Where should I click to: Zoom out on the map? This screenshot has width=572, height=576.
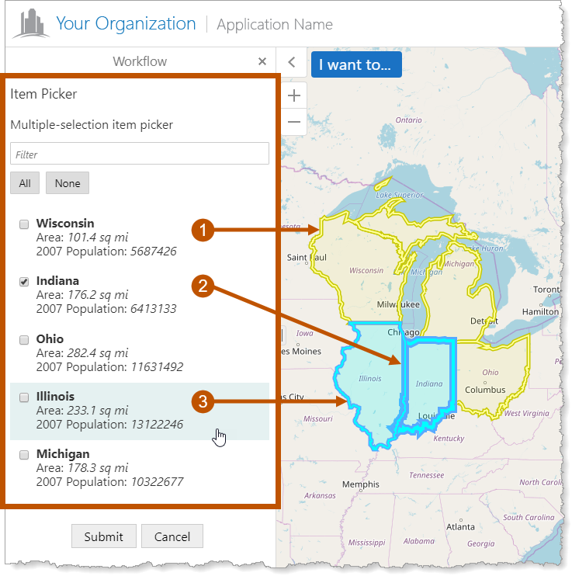click(294, 122)
